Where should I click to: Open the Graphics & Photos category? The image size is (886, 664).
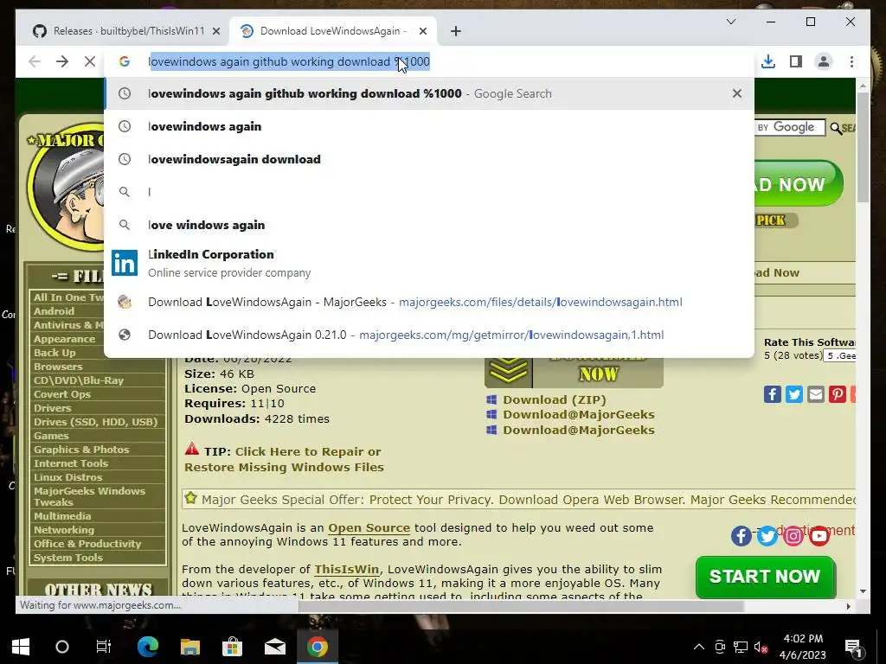click(81, 450)
